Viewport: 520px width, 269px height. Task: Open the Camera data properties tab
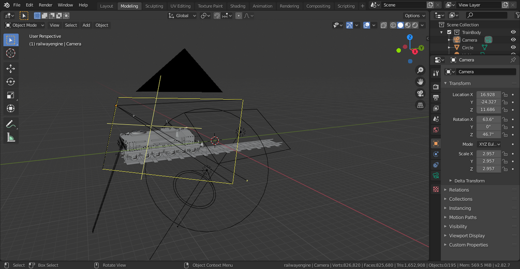[436, 175]
